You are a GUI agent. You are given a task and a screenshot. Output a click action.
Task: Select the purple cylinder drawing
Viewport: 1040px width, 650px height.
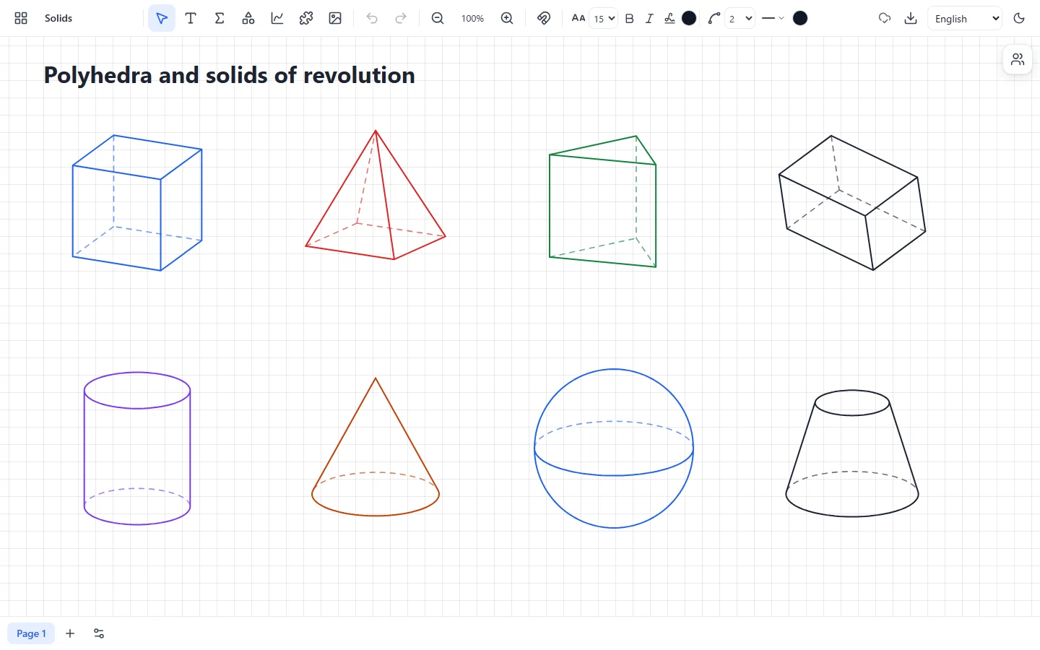click(137, 448)
